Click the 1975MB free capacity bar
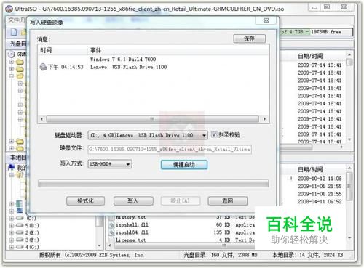 pyautogui.click(x=317, y=32)
